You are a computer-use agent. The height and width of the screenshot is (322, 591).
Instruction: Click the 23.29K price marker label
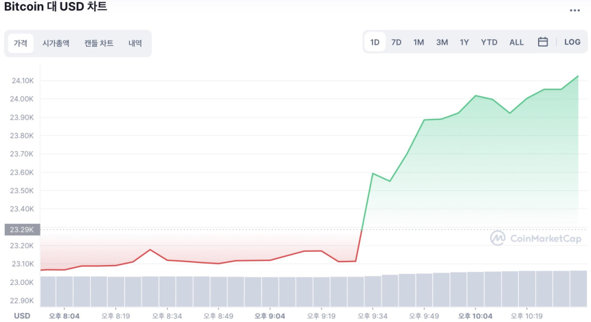pyautogui.click(x=23, y=229)
